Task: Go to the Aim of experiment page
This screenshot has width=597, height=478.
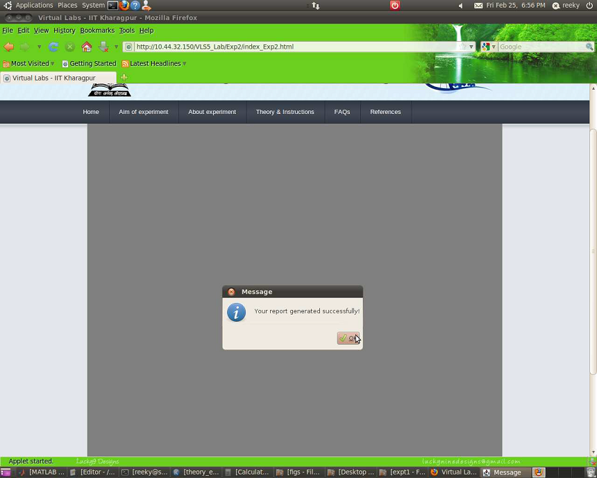Action: pos(143,112)
